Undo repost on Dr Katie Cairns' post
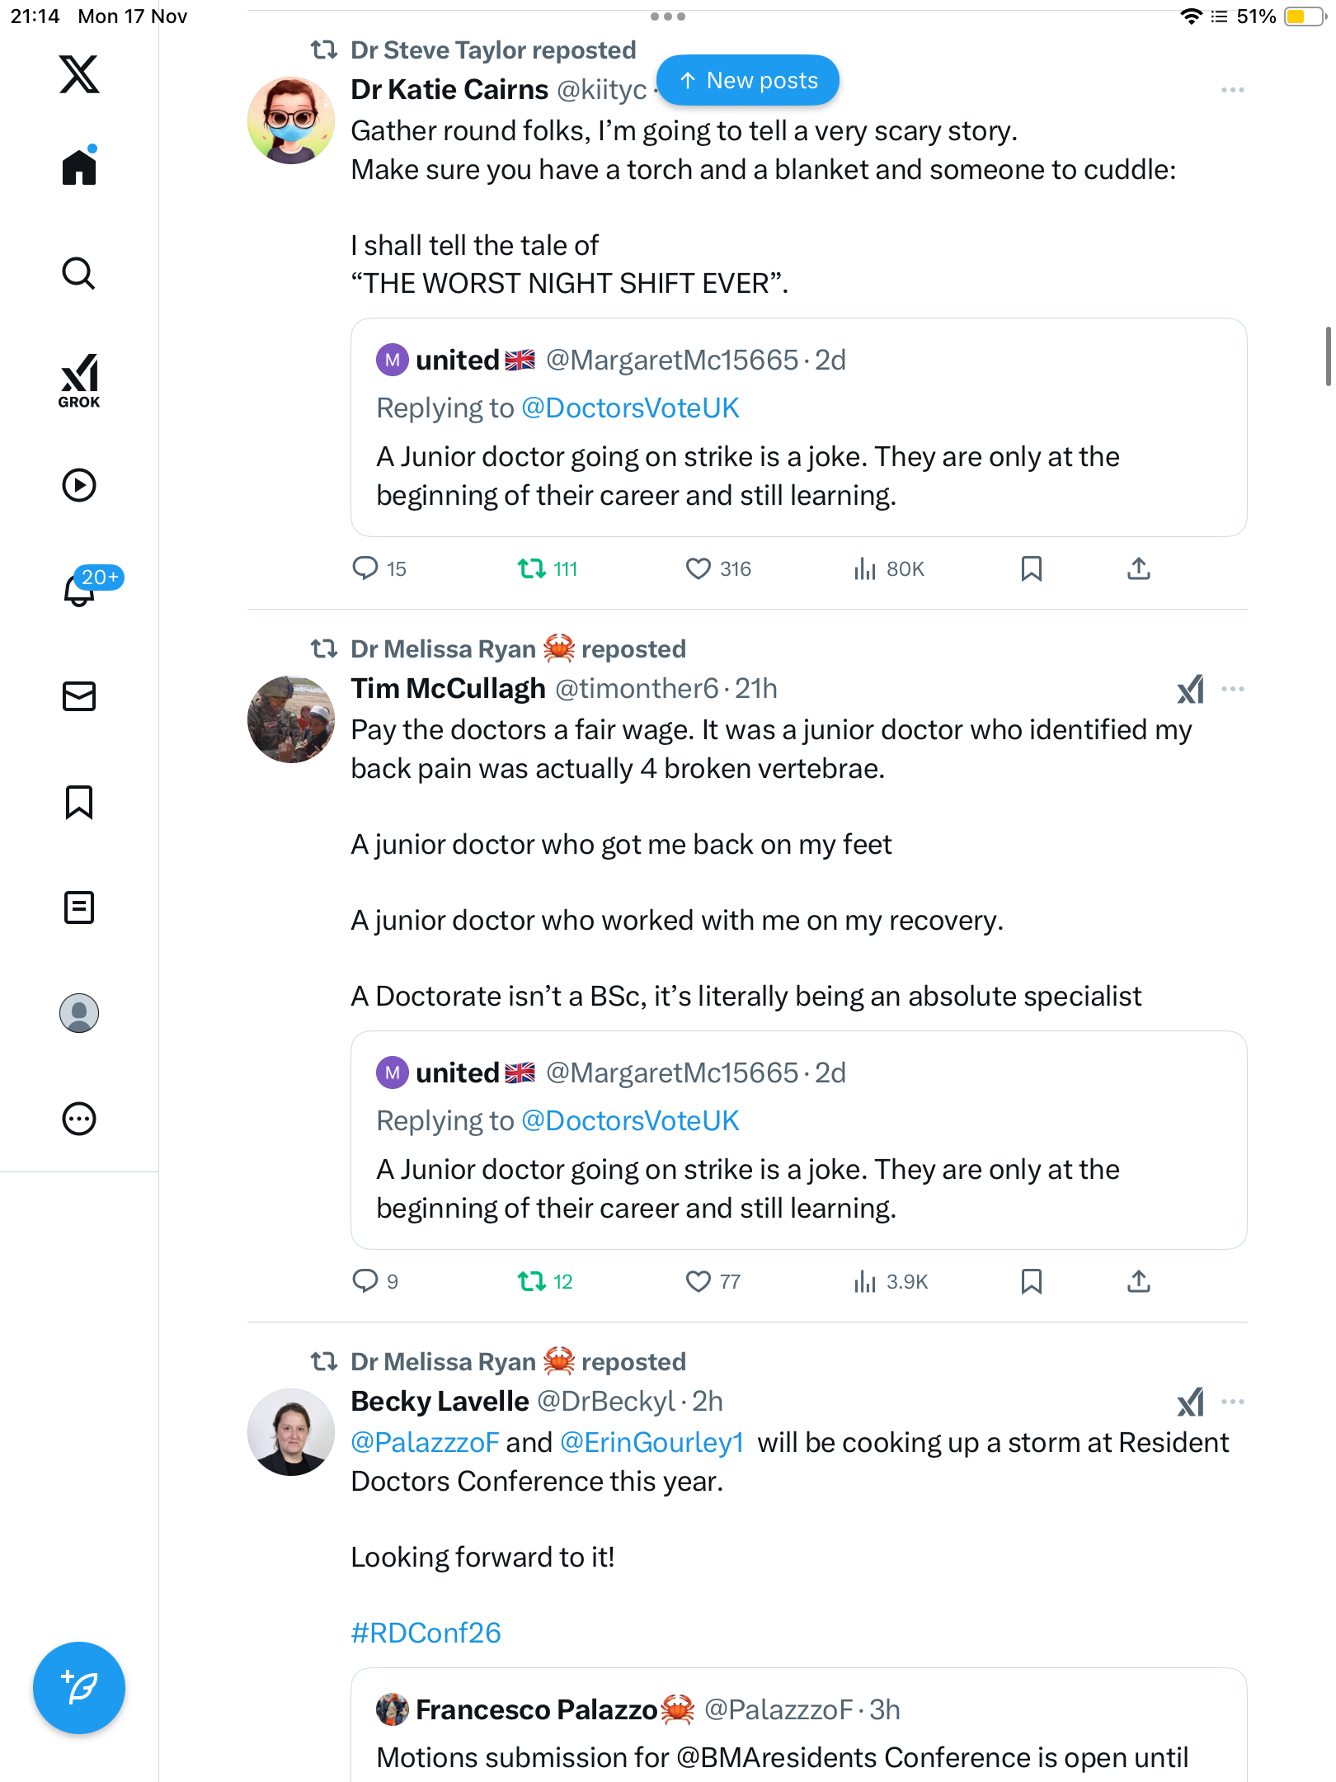The height and width of the screenshot is (1782, 1336). click(x=531, y=568)
